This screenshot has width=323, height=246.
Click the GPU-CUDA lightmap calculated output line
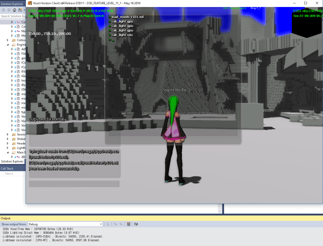53,236
